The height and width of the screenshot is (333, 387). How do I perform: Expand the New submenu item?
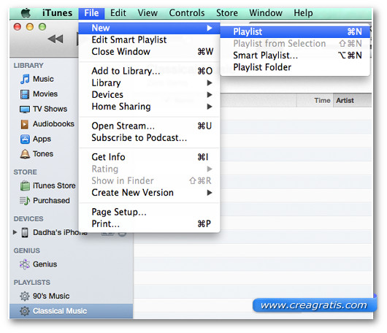point(150,28)
